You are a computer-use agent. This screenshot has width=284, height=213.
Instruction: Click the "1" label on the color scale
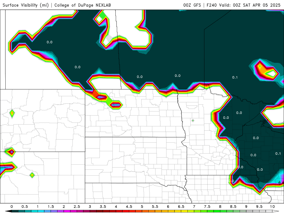point(38,207)
